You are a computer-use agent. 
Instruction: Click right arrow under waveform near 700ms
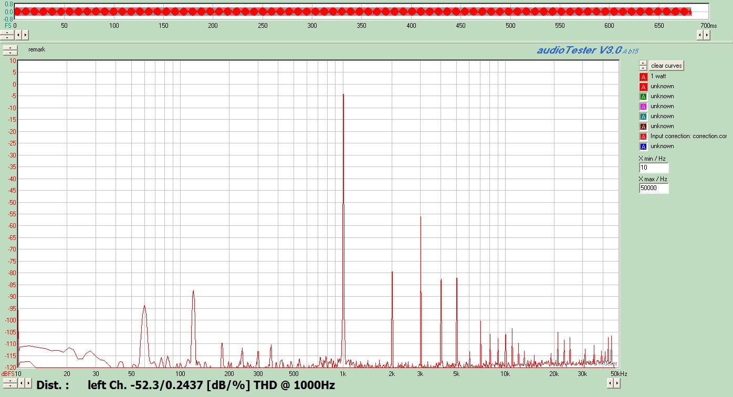coord(707,35)
